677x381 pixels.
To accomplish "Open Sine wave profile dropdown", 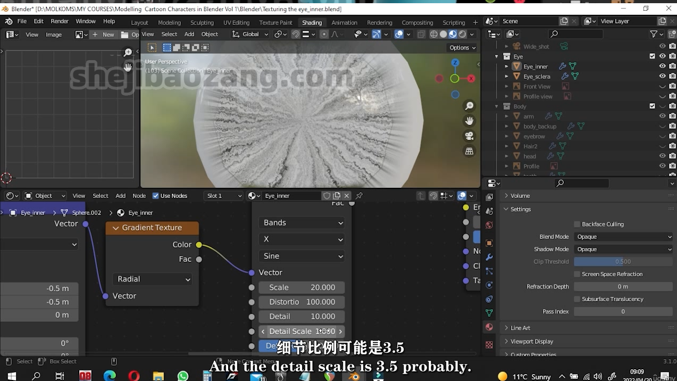I will click(x=302, y=256).
